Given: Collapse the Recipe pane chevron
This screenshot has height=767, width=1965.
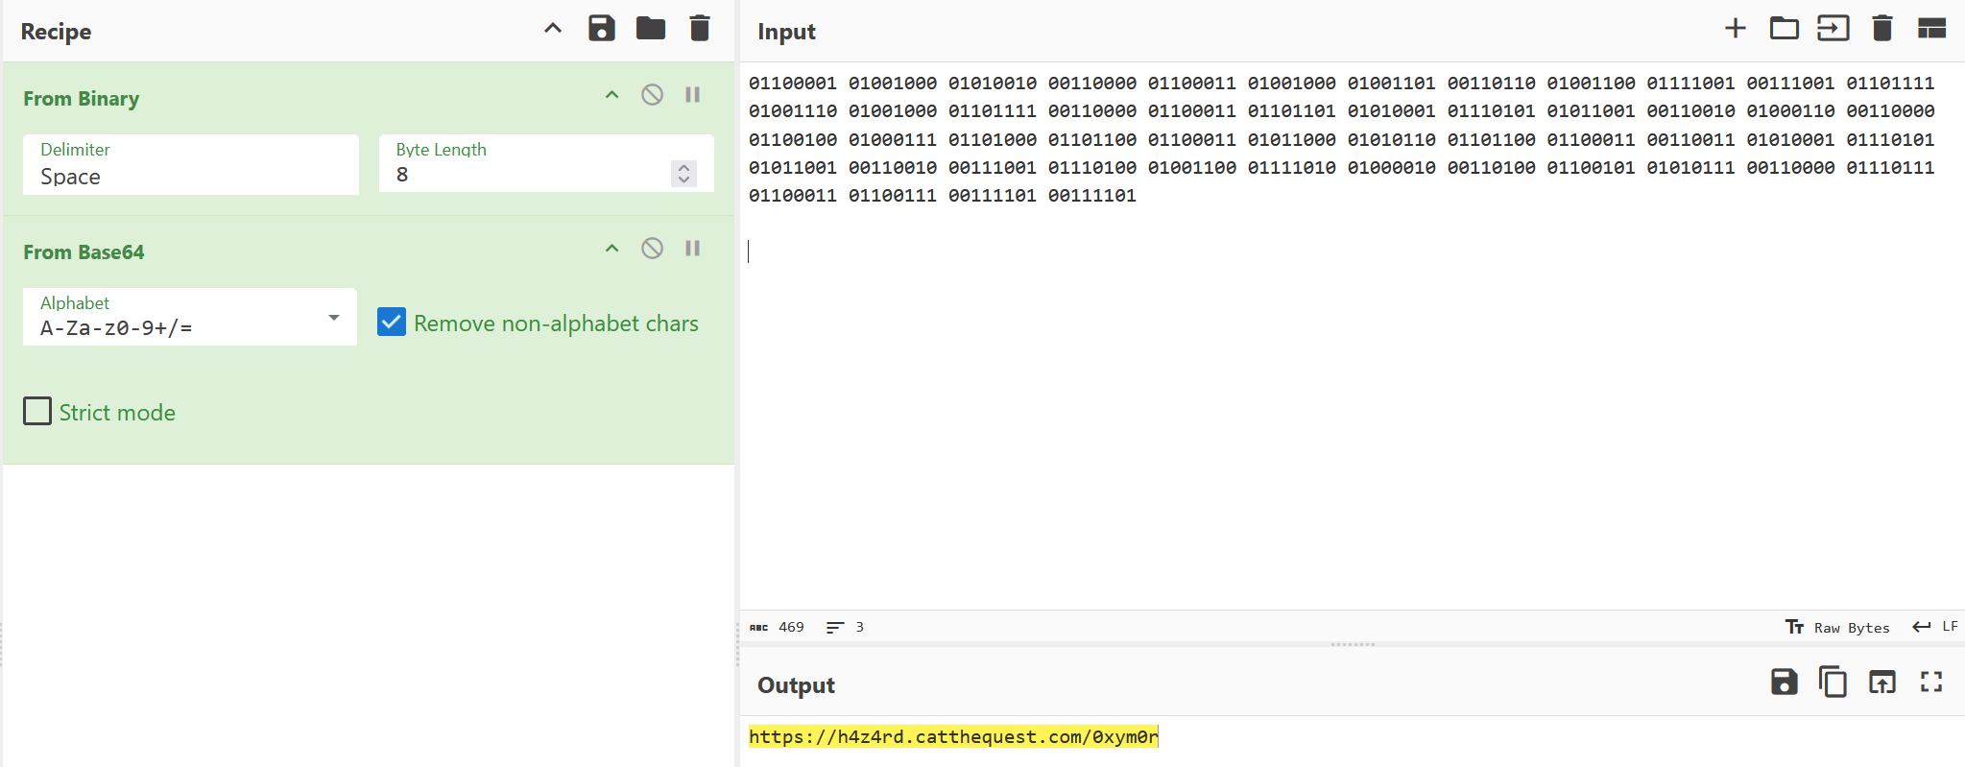Looking at the screenshot, I should click(553, 29).
